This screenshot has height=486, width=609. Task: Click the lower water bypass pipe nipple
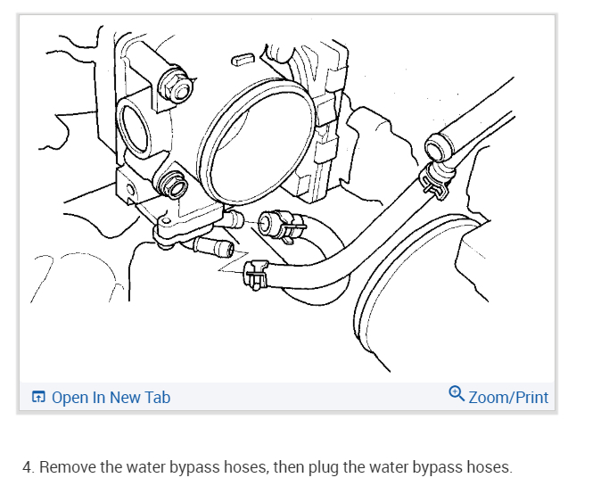click(x=214, y=247)
